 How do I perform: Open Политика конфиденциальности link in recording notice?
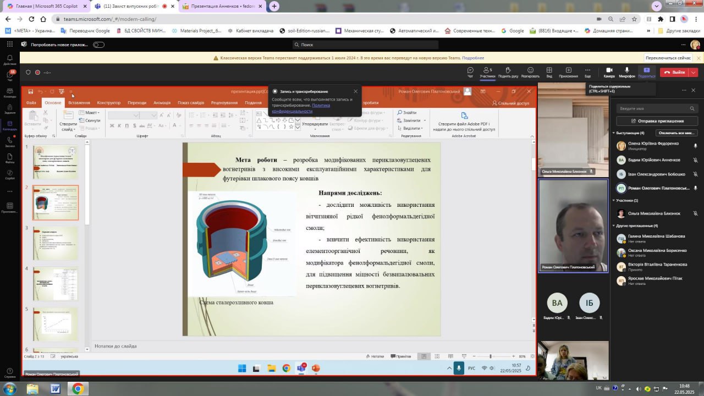[x=301, y=108]
